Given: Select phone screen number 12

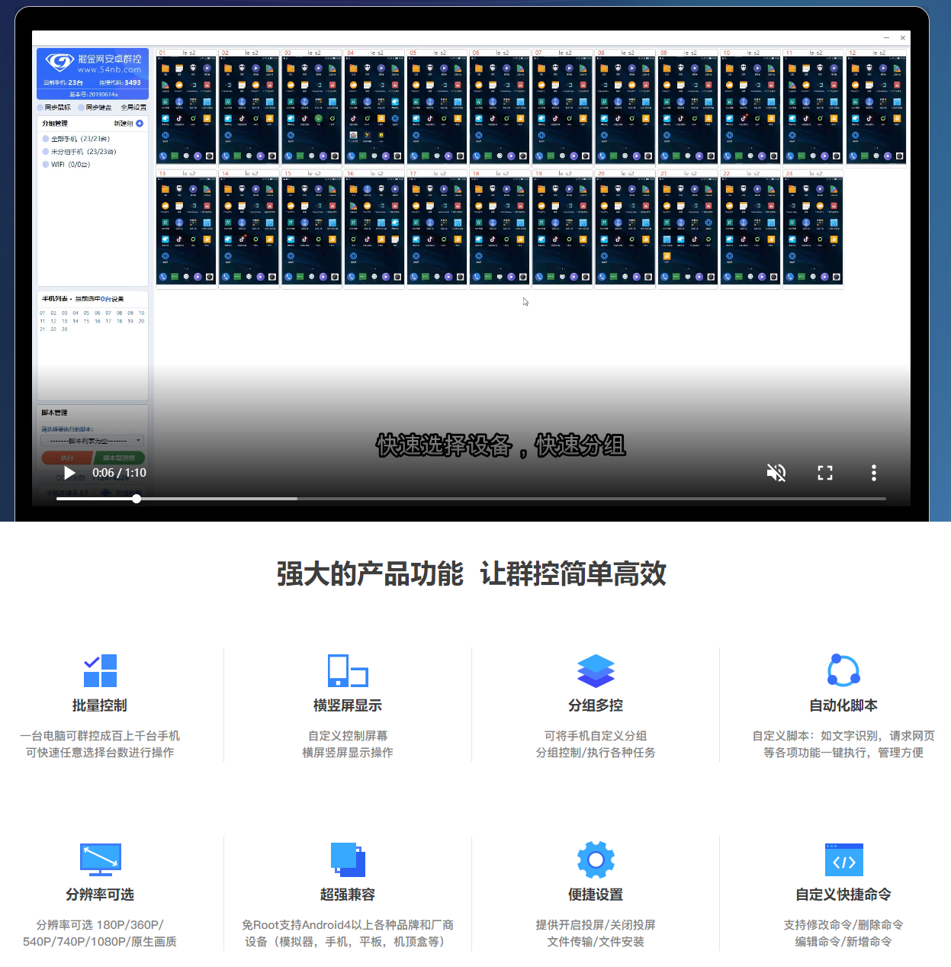Looking at the screenshot, I should point(876,107).
